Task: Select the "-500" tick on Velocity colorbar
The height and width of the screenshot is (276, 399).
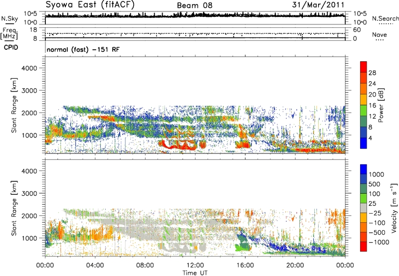Action: [x=377, y=232]
